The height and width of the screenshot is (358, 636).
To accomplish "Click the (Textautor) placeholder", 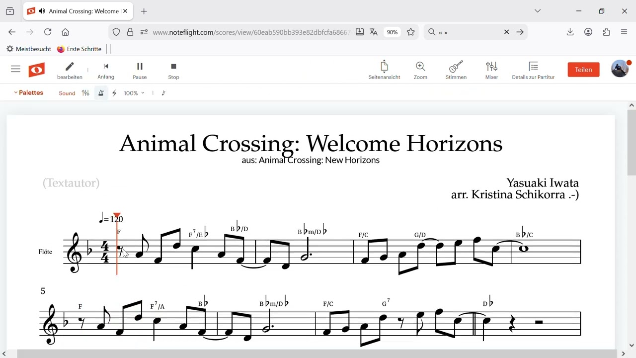I will coord(71,183).
